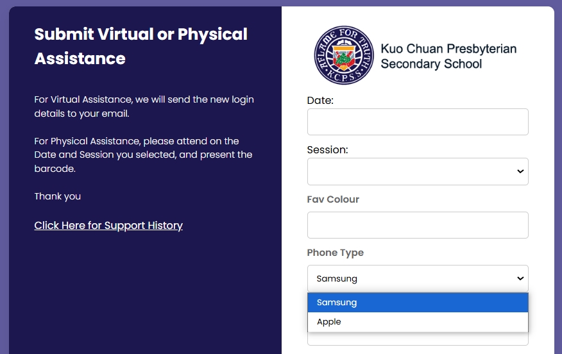Click the partially hidden field below the Apple option
Screen dimensions: 562x354
point(418,339)
